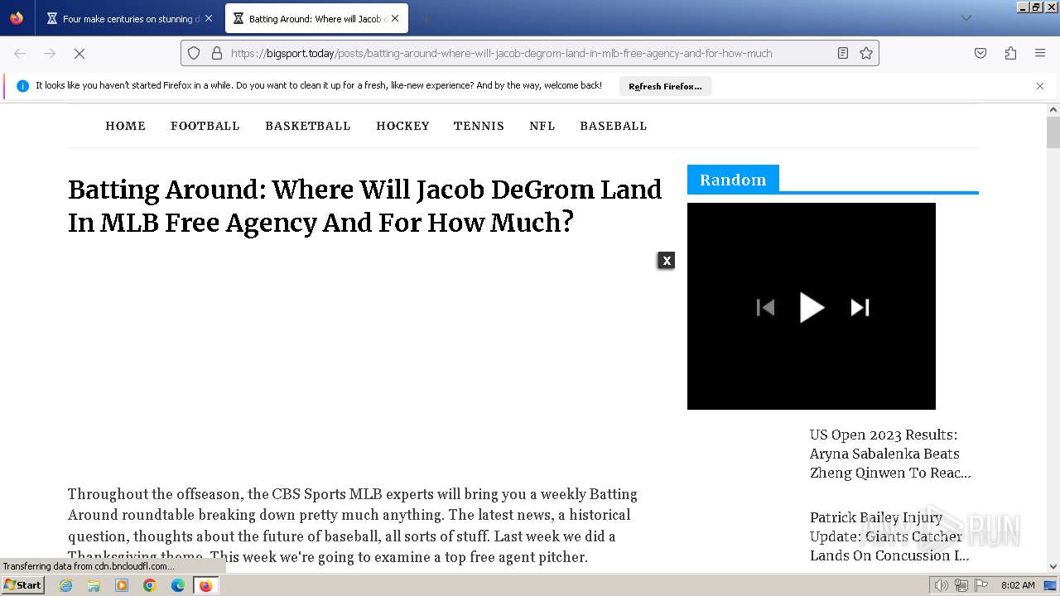
Task: Launch Internet Explorer from taskbar
Action: point(65,585)
